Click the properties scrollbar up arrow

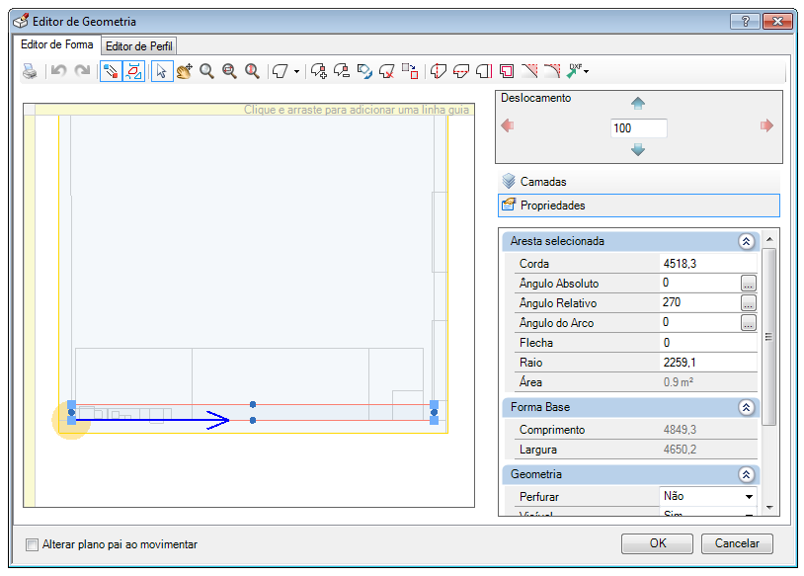point(769,239)
